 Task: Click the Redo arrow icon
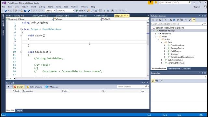coord(39,11)
